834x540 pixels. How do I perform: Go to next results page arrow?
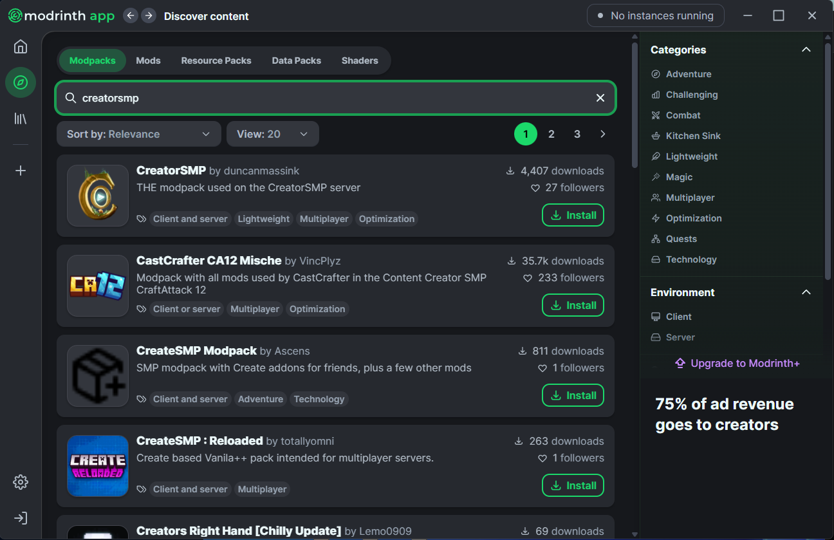[x=602, y=134]
